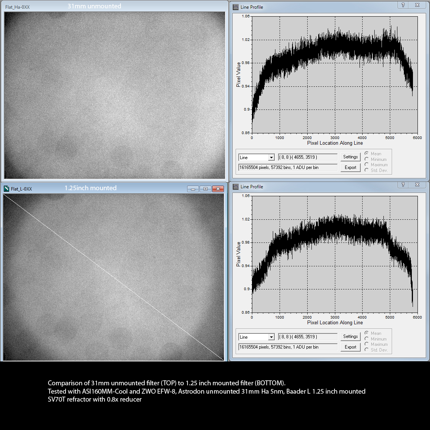Click the help button in the lower Line Profile window
Viewport: 430px width, 430px height.
click(403, 185)
